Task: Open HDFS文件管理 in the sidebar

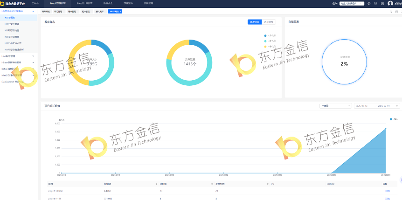Action: (x=19, y=24)
